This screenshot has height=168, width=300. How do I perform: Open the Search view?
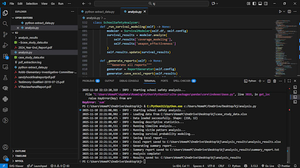coord(5,24)
